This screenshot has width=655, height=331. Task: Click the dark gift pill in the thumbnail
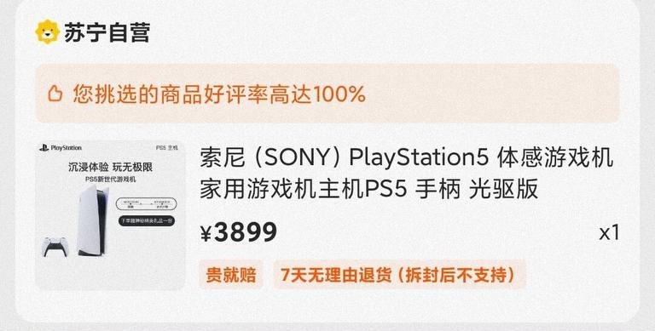pyautogui.click(x=146, y=221)
